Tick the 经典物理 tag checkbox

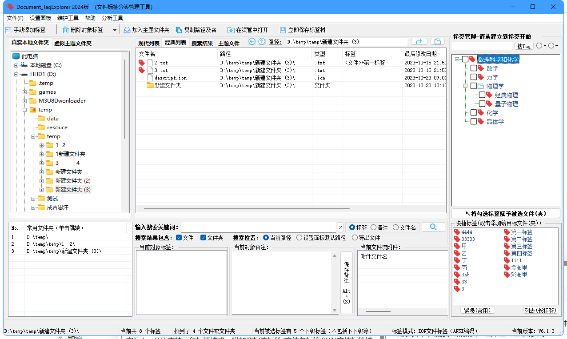click(x=482, y=95)
